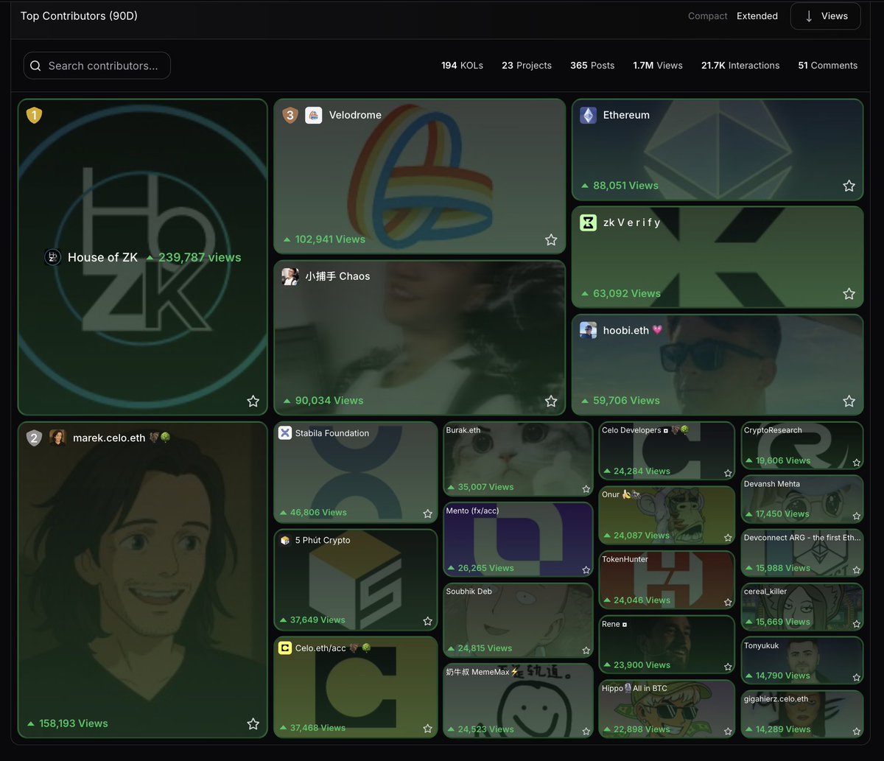This screenshot has height=761, width=884.
Task: Star the CryptoResearch card
Action: pos(856,462)
